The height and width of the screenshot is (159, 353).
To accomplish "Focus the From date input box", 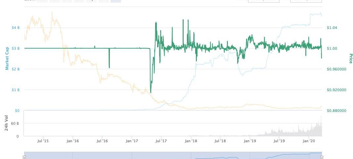I will (x=264, y=1).
